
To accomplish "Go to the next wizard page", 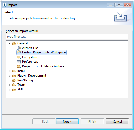I will tap(67, 122).
